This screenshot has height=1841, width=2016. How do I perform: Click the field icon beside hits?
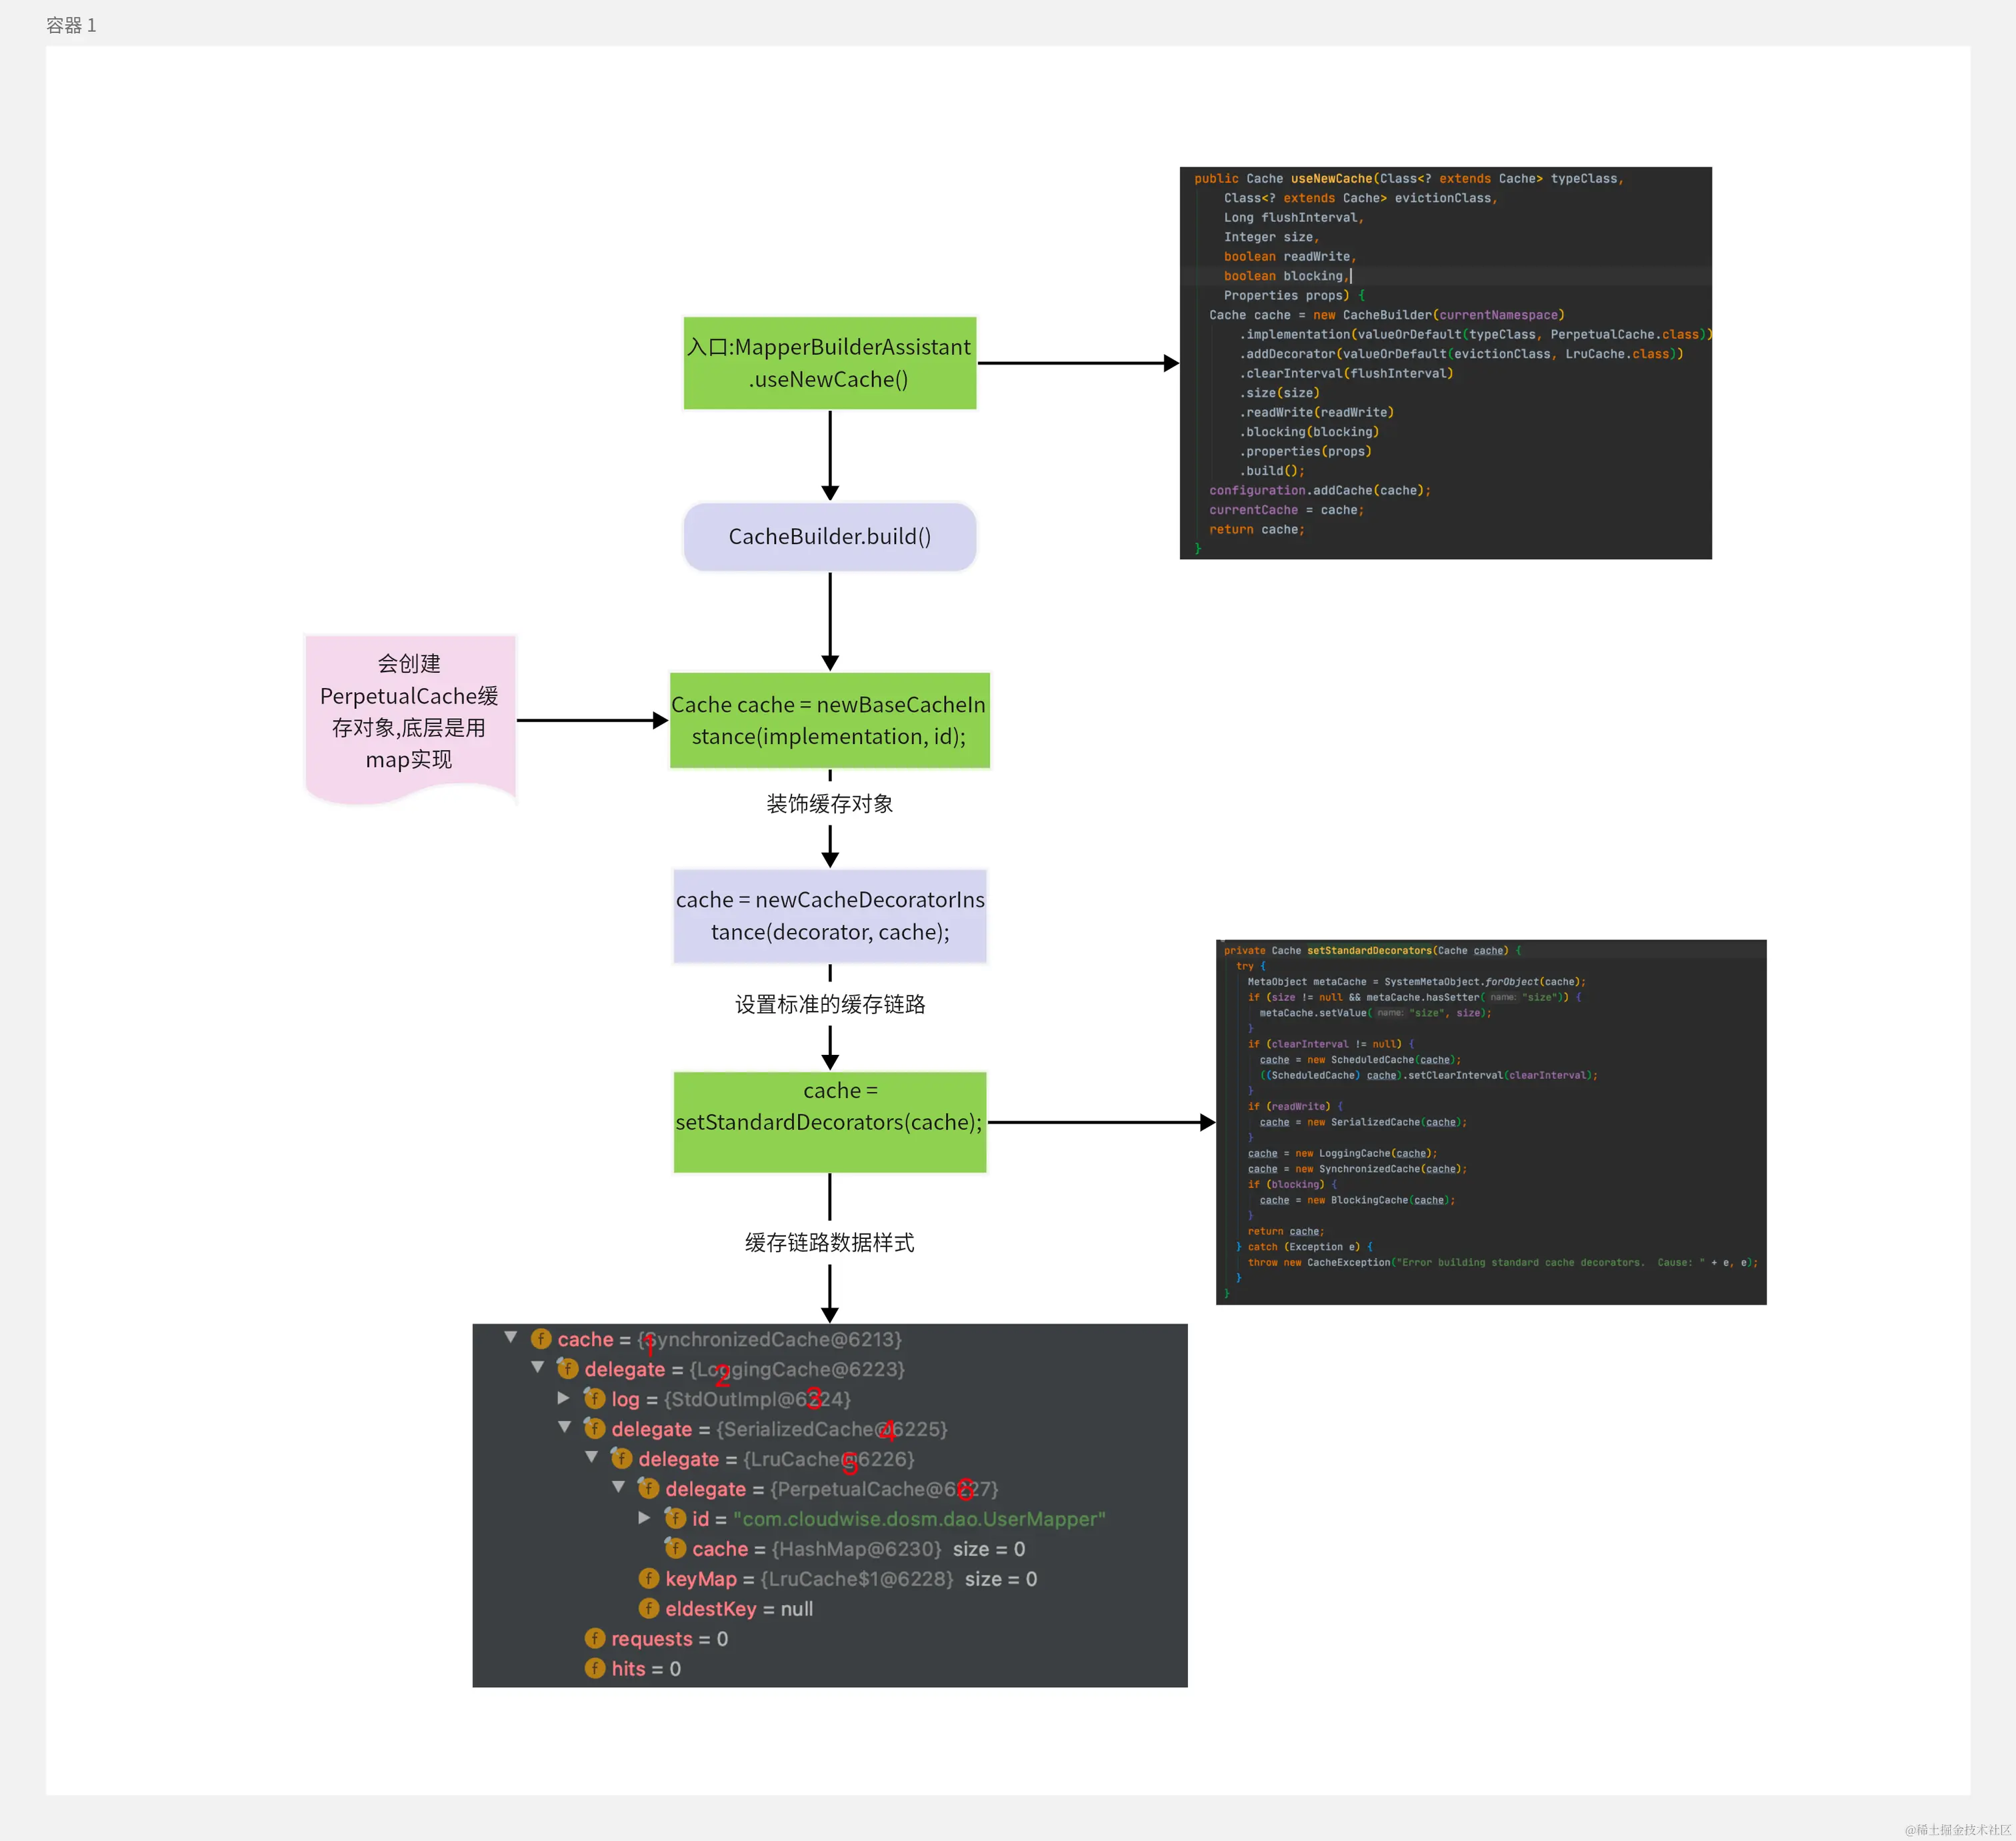click(x=594, y=1668)
